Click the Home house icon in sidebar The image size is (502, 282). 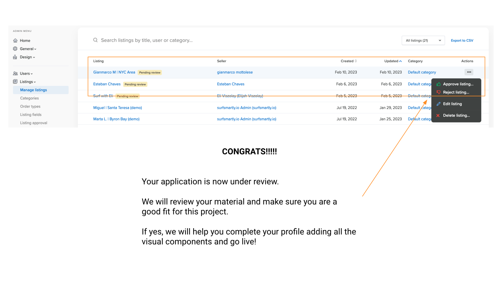(x=15, y=40)
